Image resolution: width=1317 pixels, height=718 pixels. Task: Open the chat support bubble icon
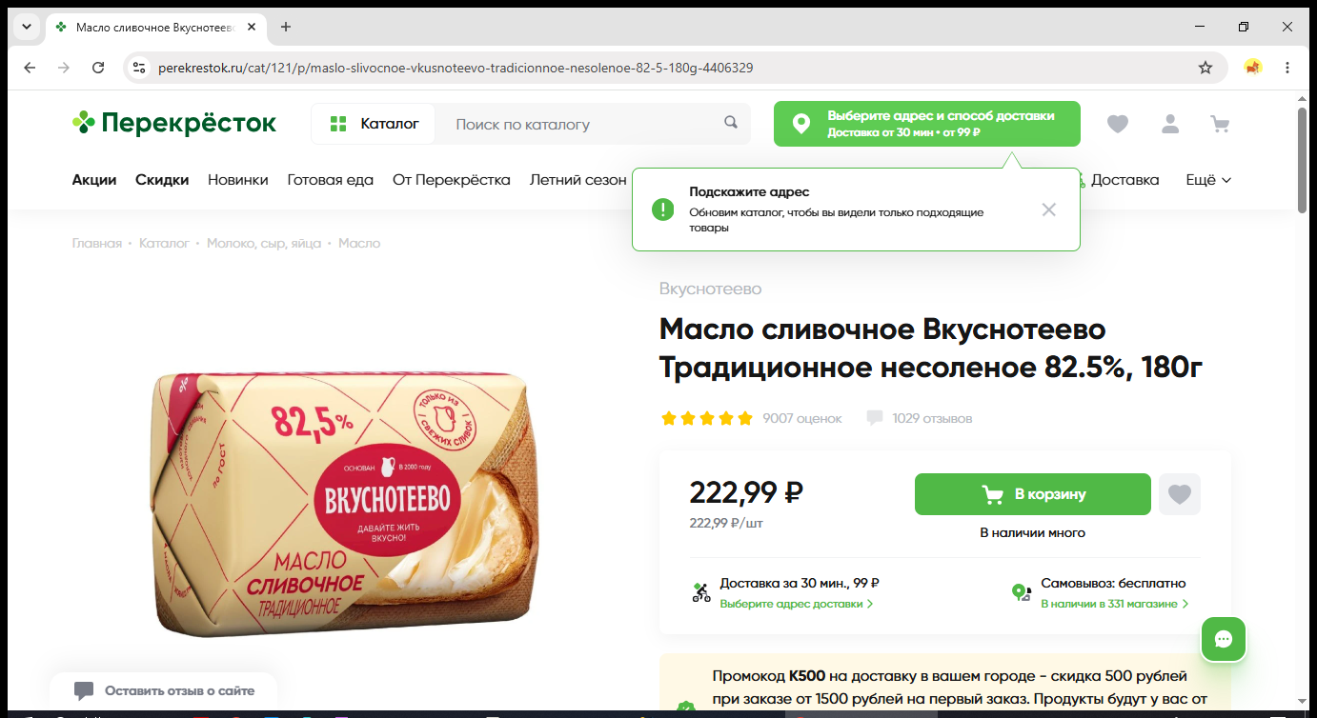[x=1224, y=640]
